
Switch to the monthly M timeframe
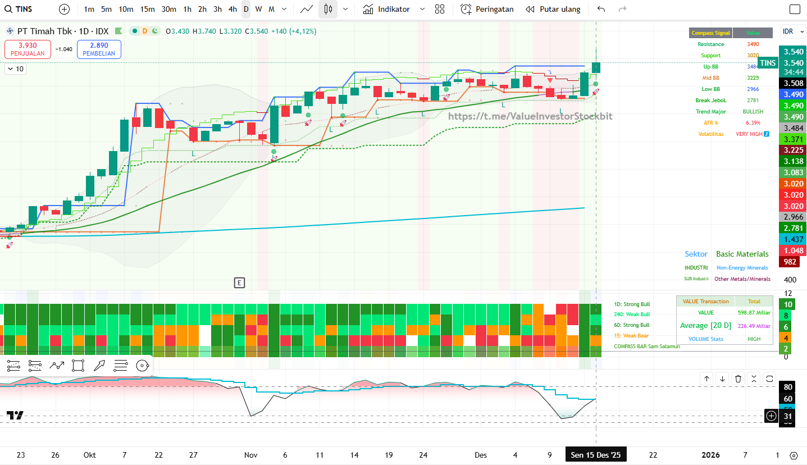[271, 9]
